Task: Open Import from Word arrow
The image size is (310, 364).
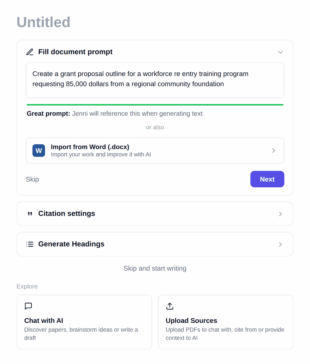Action: point(274,150)
